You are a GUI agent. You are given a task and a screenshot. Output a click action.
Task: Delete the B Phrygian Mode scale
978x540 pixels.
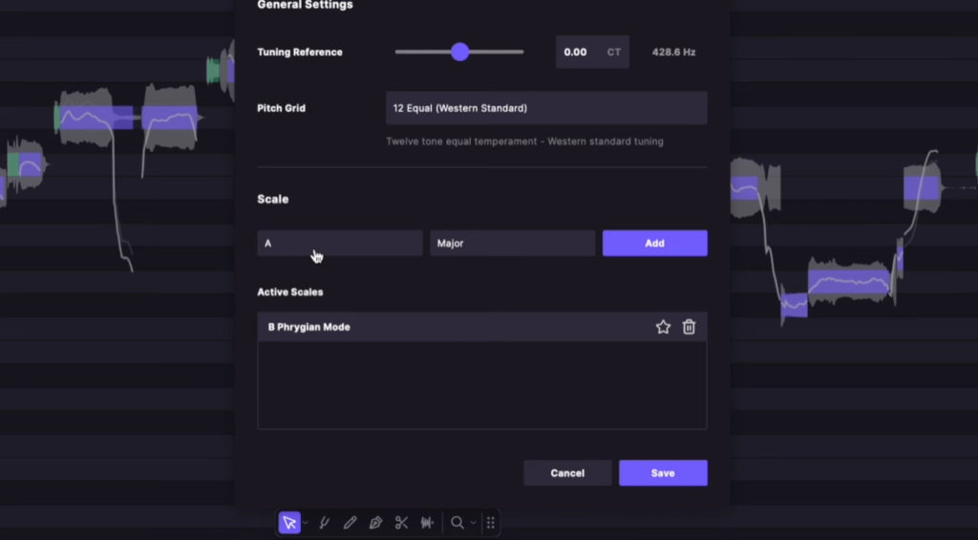coord(689,327)
